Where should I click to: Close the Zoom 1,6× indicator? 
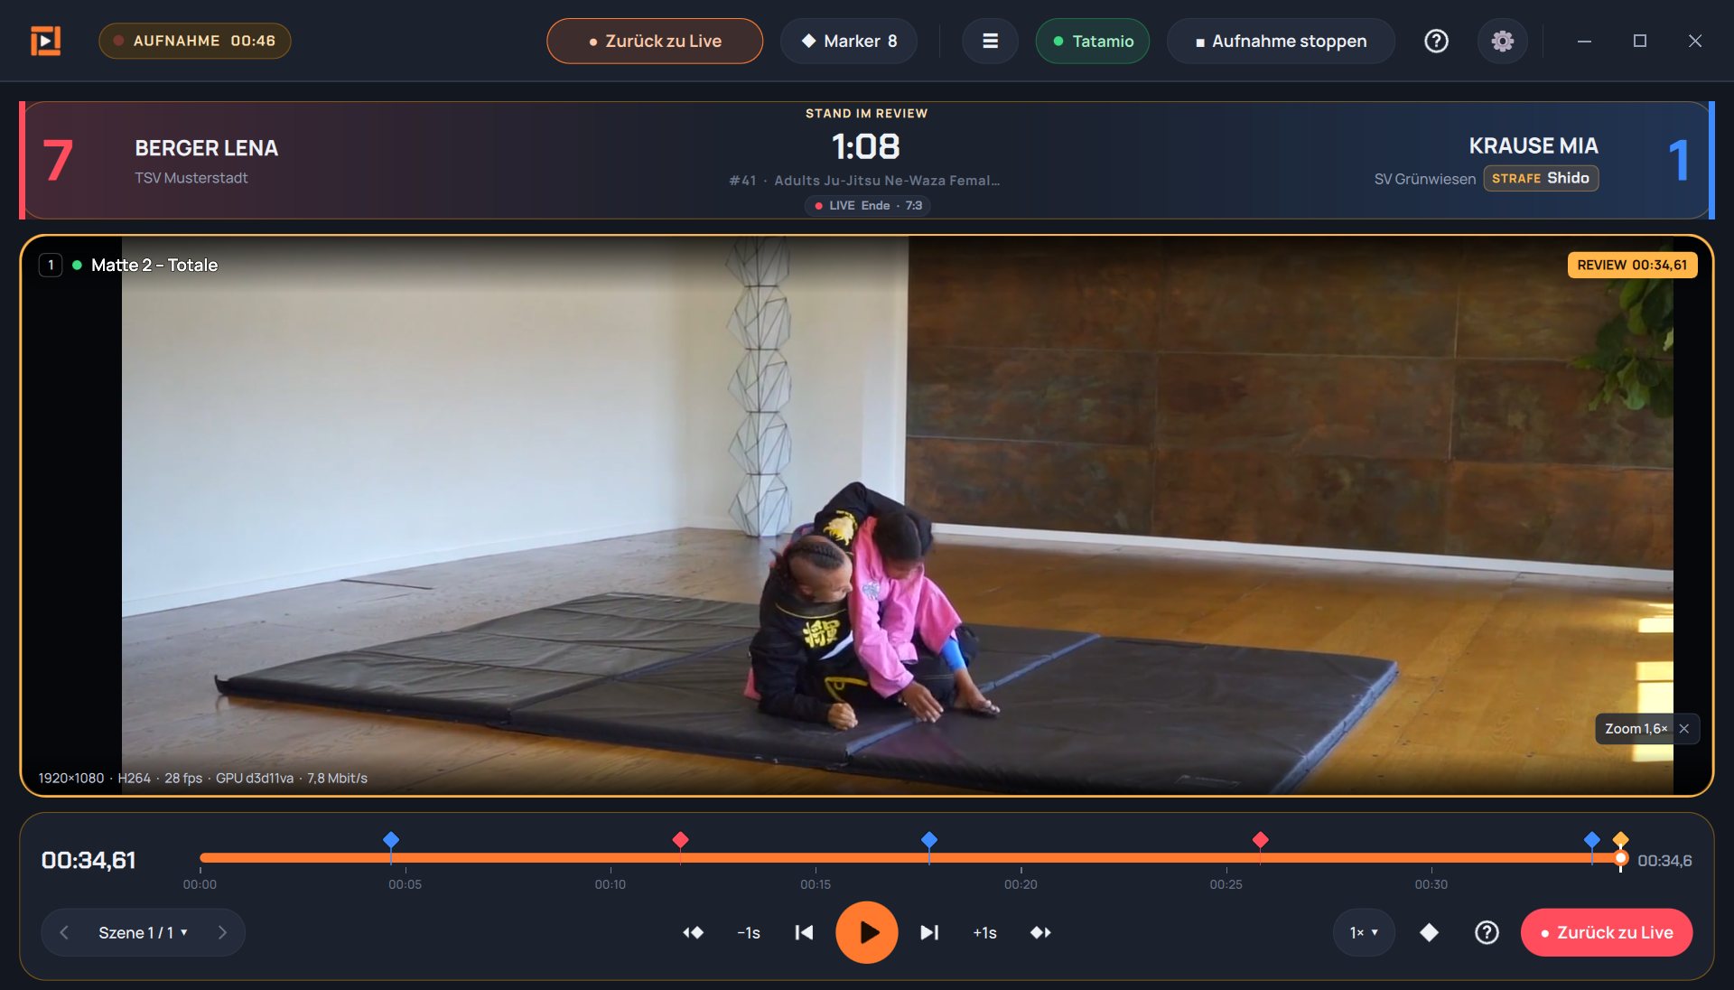(x=1683, y=729)
